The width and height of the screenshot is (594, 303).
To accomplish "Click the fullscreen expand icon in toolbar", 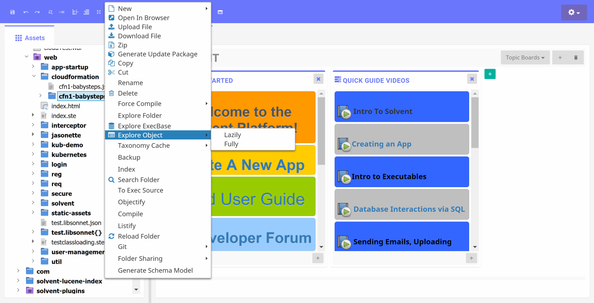I will tap(99, 12).
